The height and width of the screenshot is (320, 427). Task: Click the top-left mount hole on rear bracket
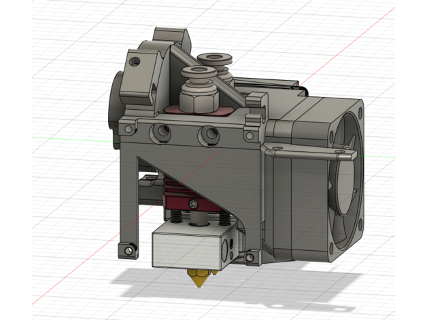tap(136, 62)
